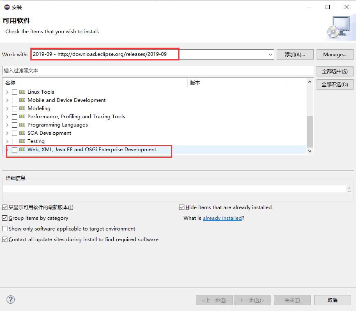Expand the SOA Development node
The width and height of the screenshot is (356, 311).
7,133
